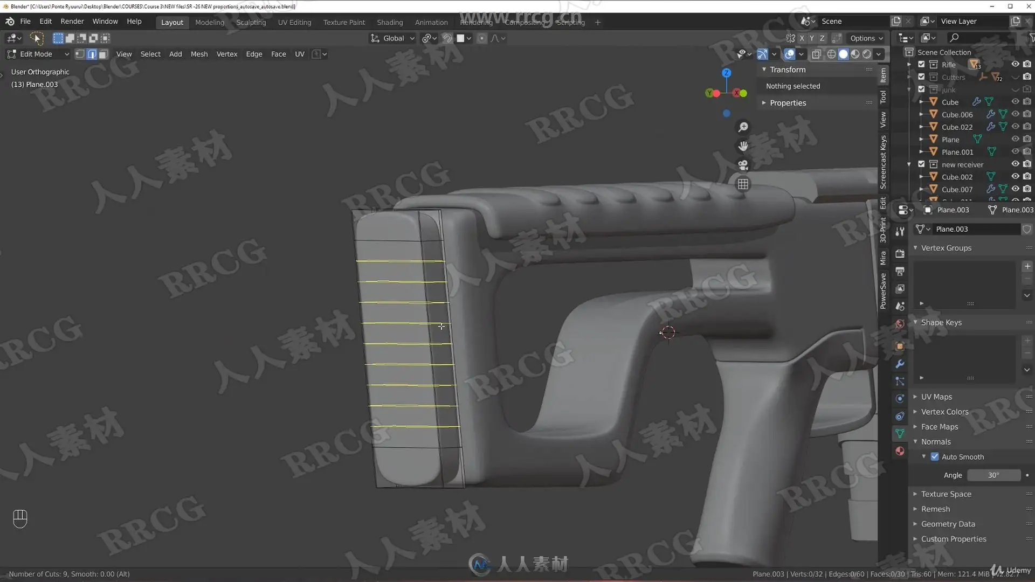Switch to the Sculpting workspace tab
Viewport: 1035px width, 582px height.
point(251,22)
